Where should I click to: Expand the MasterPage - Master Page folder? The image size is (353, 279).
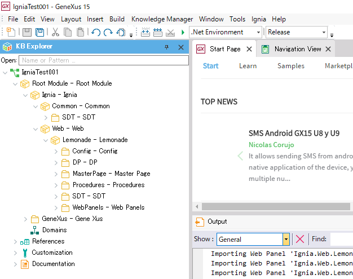pos(56,174)
